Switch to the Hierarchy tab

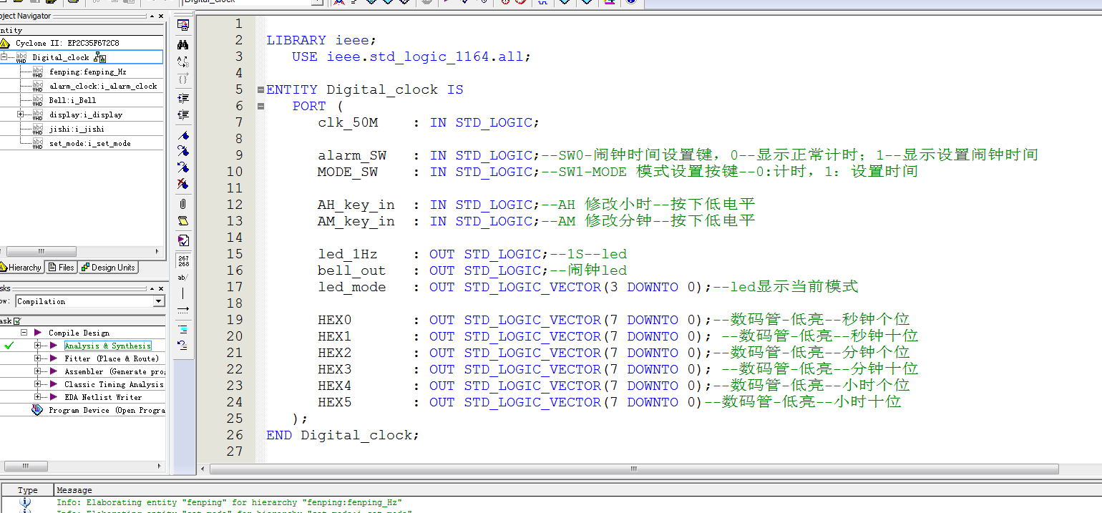[x=21, y=268]
